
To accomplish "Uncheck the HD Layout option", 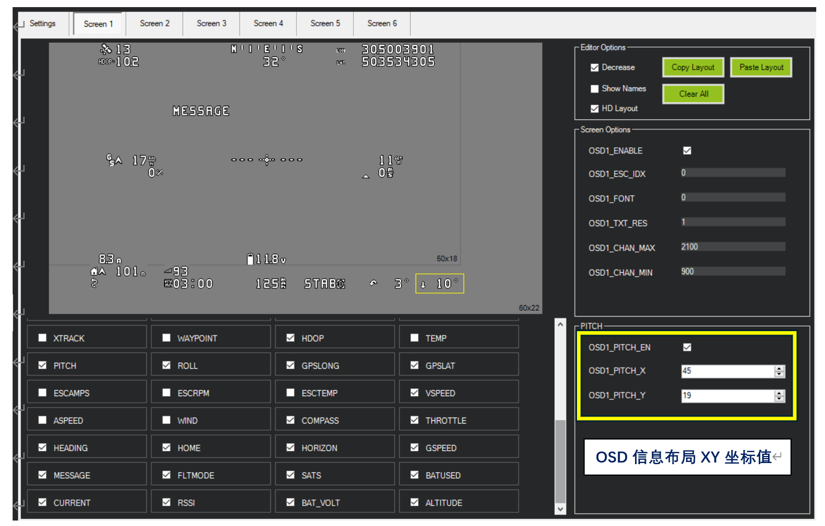I will click(595, 109).
